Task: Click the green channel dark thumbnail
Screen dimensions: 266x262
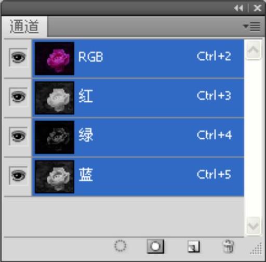Action: click(x=55, y=137)
